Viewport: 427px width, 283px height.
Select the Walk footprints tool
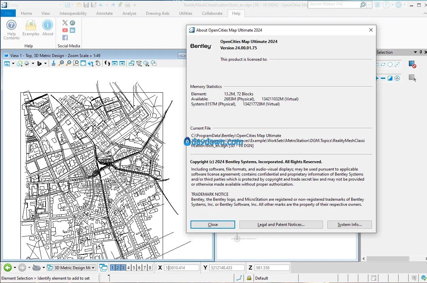click(x=107, y=63)
